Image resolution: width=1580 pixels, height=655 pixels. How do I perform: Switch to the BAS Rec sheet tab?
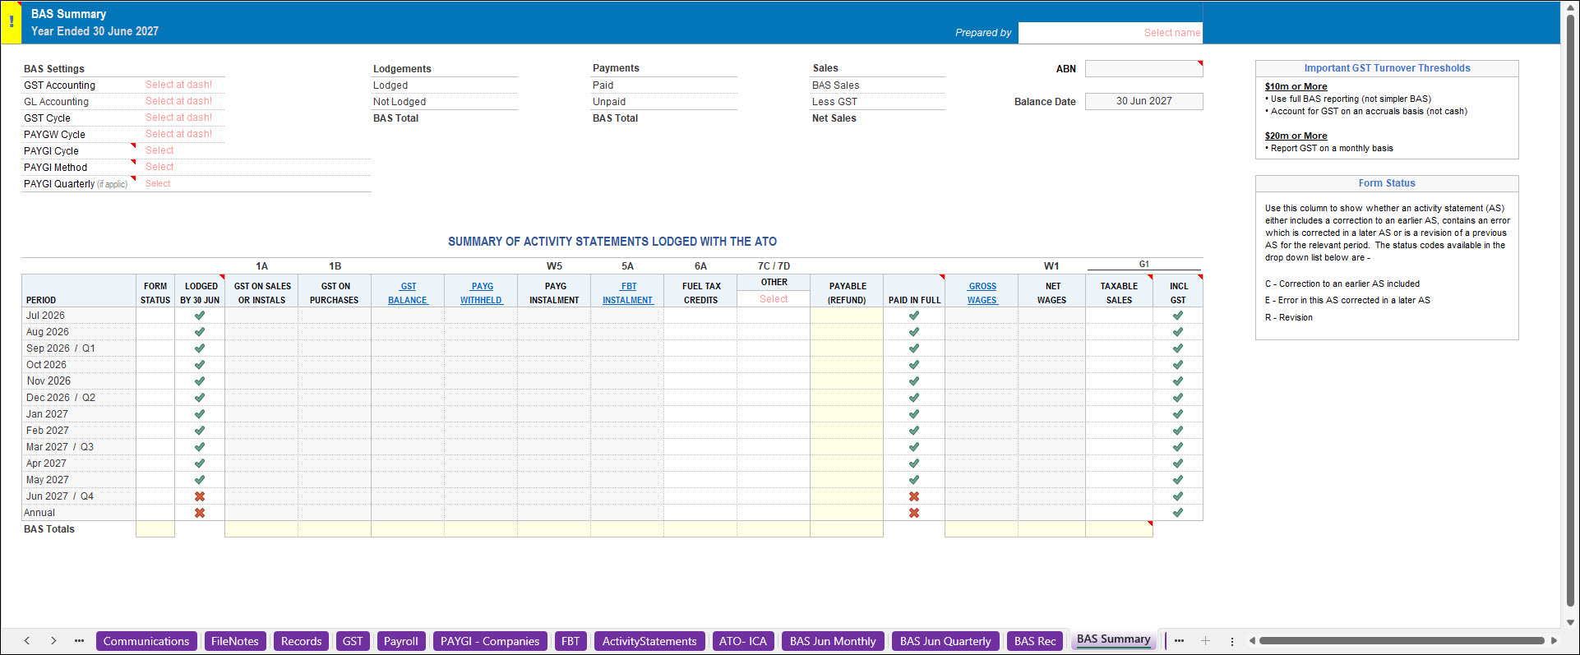tap(1035, 641)
